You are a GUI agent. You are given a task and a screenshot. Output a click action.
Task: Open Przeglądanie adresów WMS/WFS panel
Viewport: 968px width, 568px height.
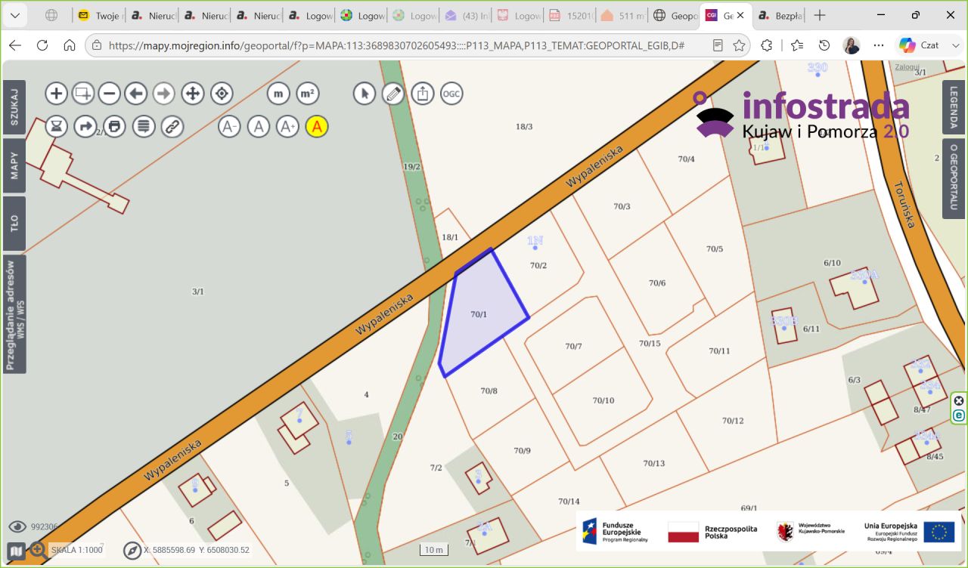[14, 314]
